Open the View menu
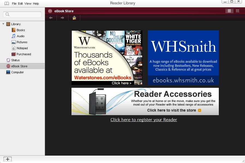The height and width of the screenshot is (163, 245). click(28, 4)
